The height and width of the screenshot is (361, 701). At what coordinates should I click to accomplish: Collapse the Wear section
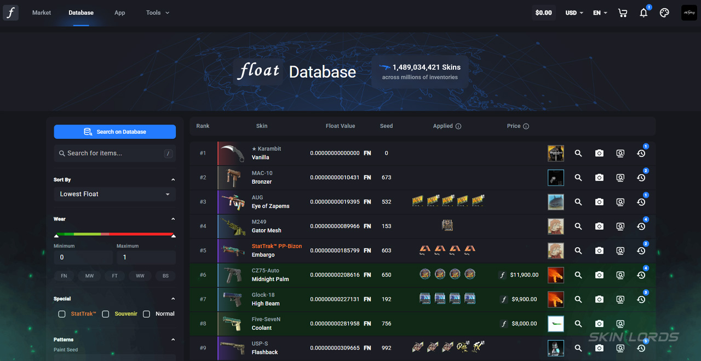pyautogui.click(x=173, y=219)
